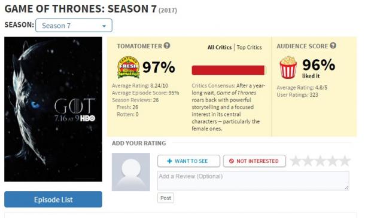Click the Not Interested button

pos(254,161)
